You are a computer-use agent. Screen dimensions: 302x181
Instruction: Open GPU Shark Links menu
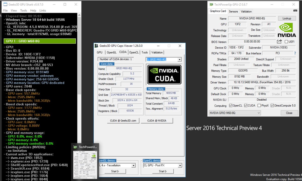(x=43, y=11)
